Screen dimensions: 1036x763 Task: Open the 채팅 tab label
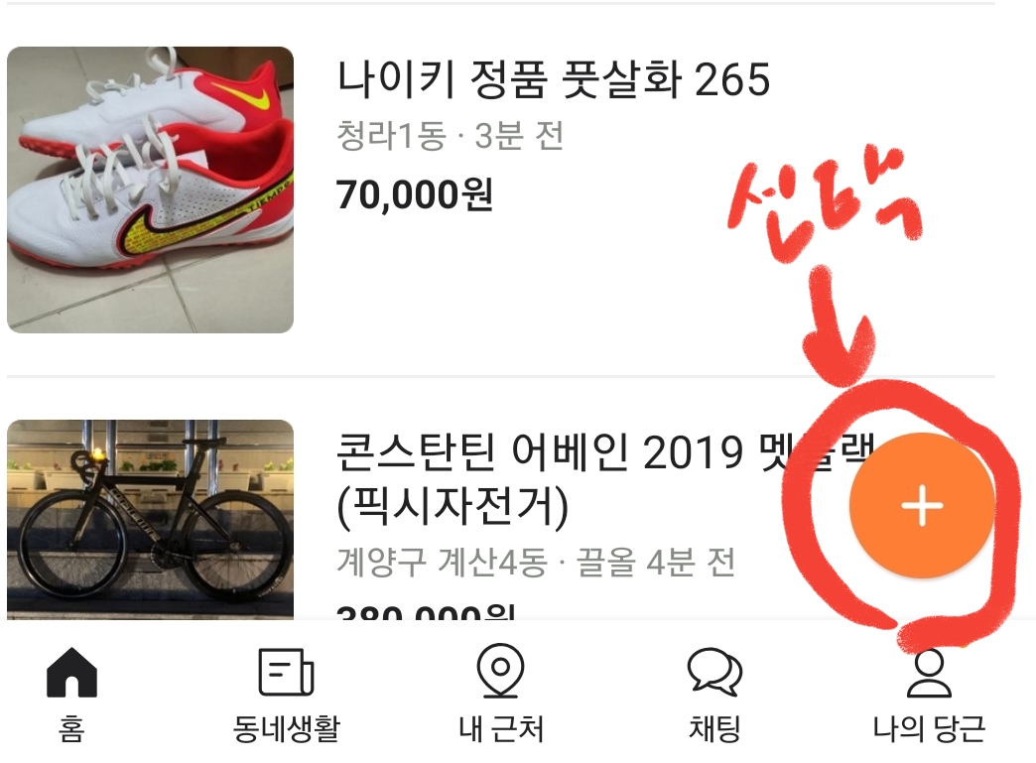click(x=714, y=728)
